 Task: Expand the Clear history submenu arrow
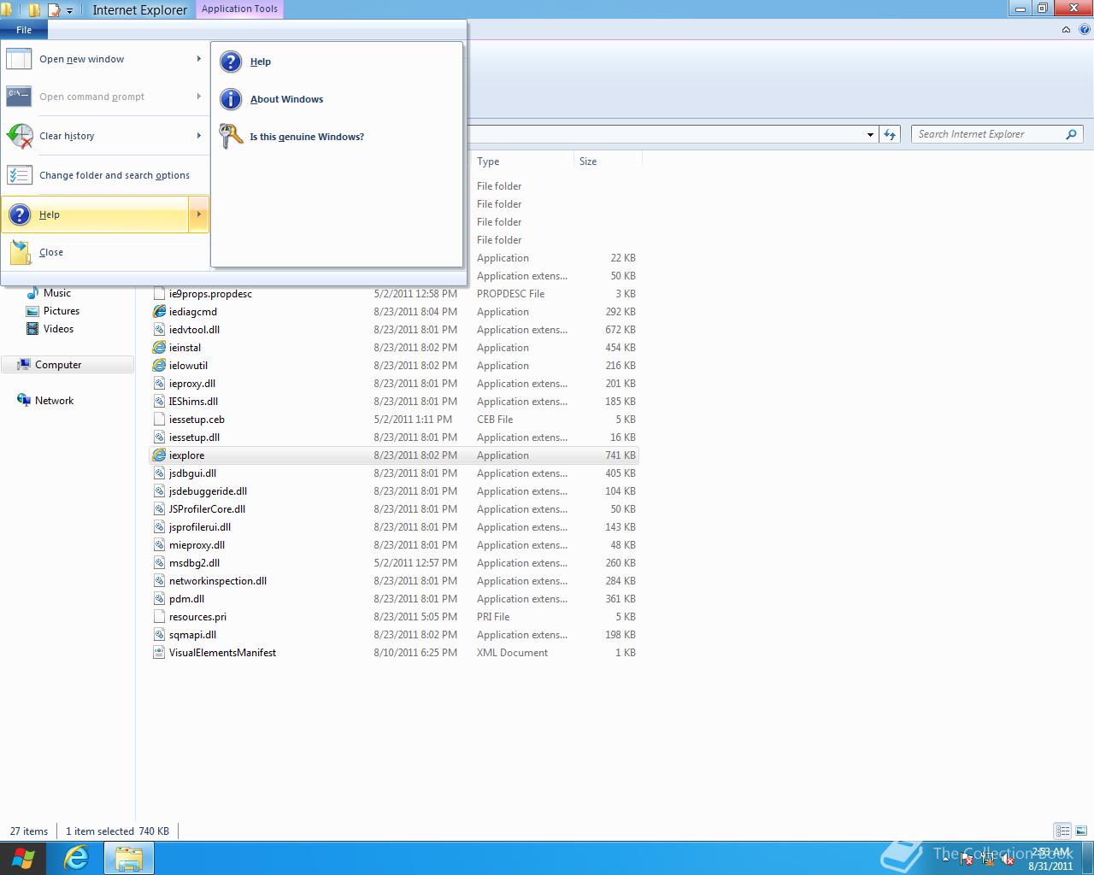point(198,135)
